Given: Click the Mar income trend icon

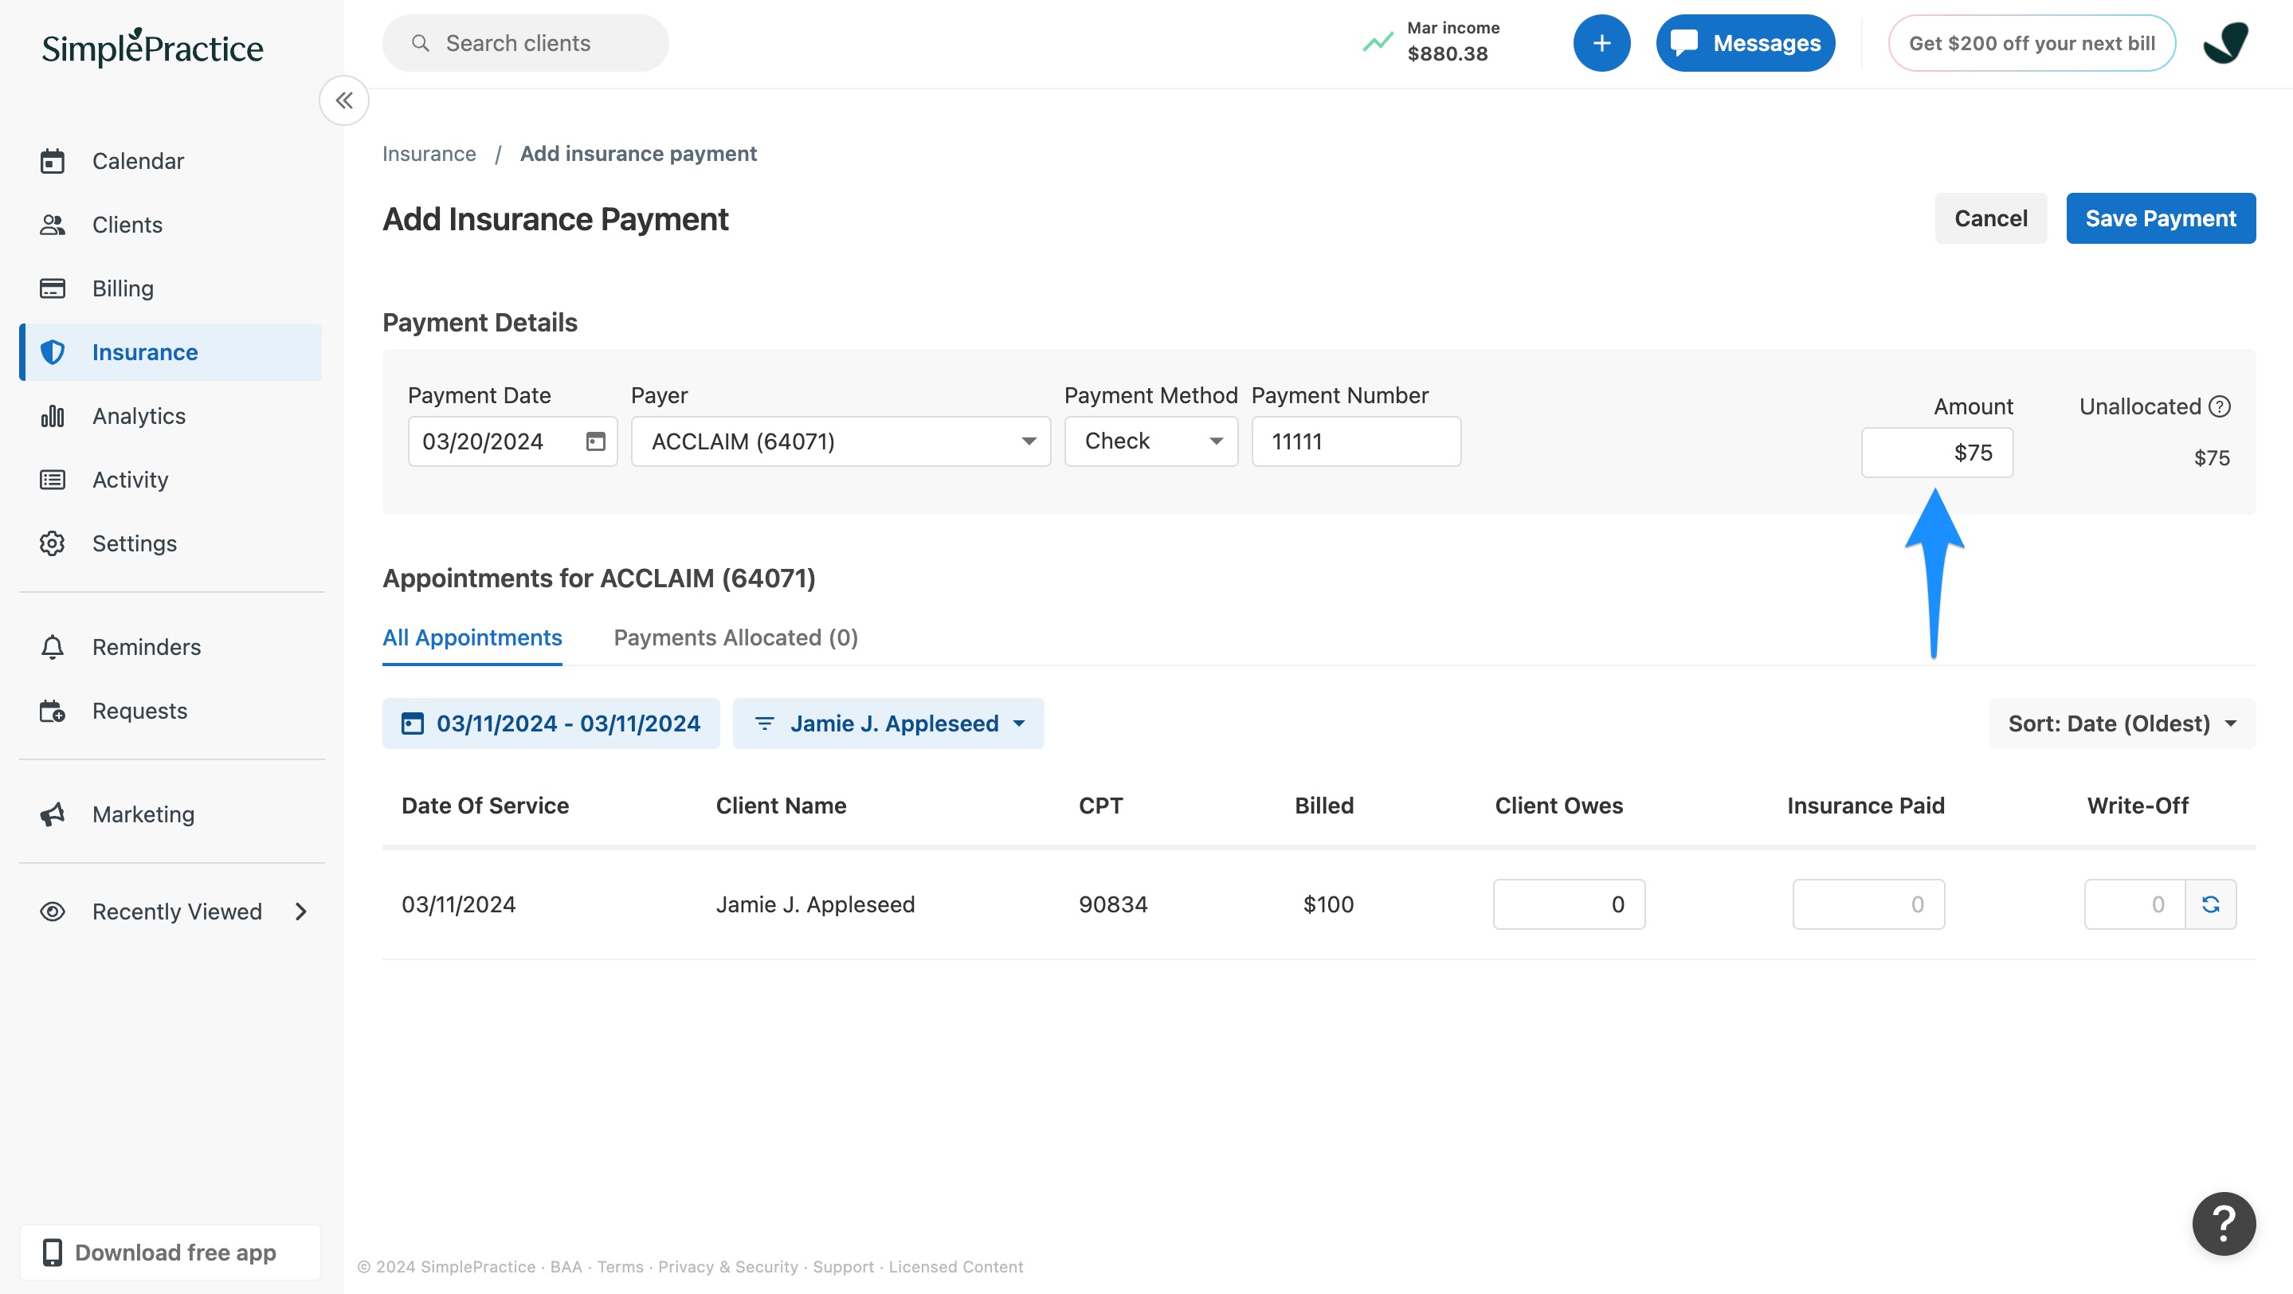Looking at the screenshot, I should click(x=1378, y=41).
